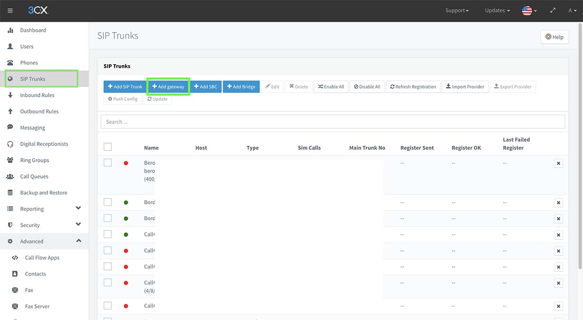Click the Phones telephone icon in sidebar

[10, 63]
